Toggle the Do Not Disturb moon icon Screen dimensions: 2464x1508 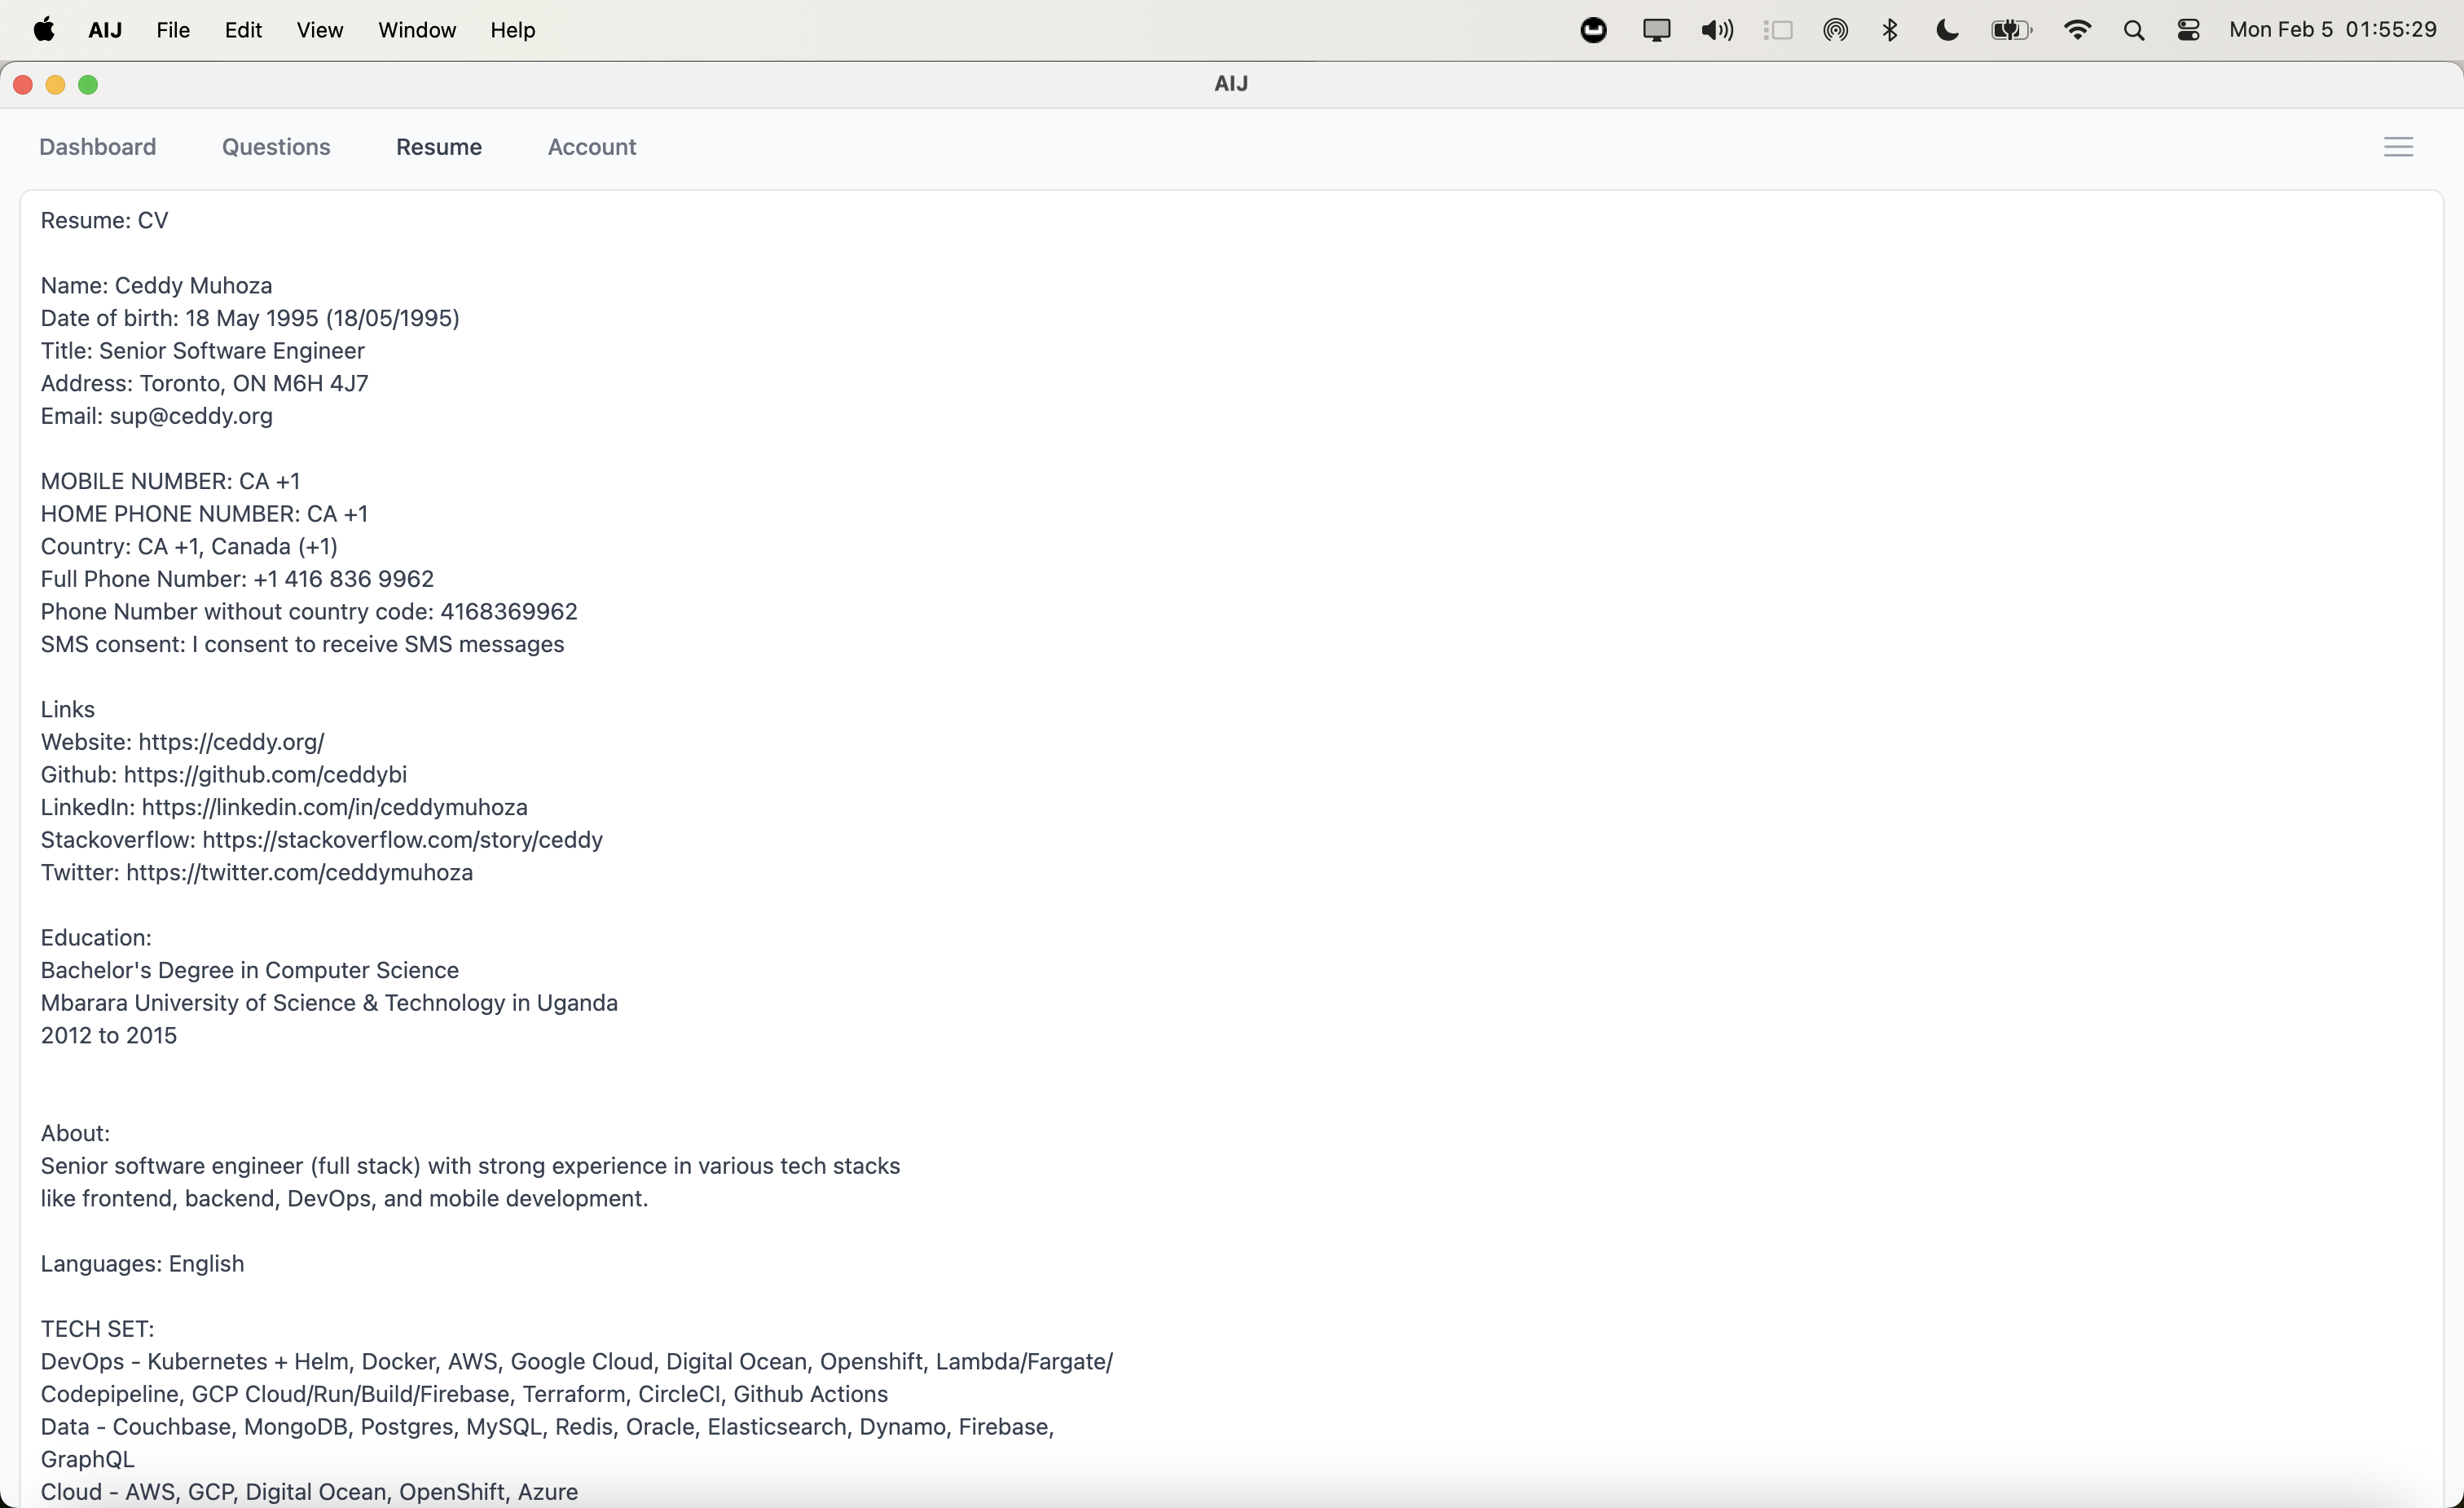click(x=1947, y=30)
